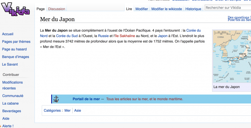Load a Page au hasard
Screen dimensions: 251x128
click(x=14, y=49)
